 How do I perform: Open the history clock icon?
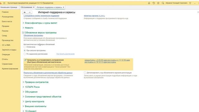(154, 3)
